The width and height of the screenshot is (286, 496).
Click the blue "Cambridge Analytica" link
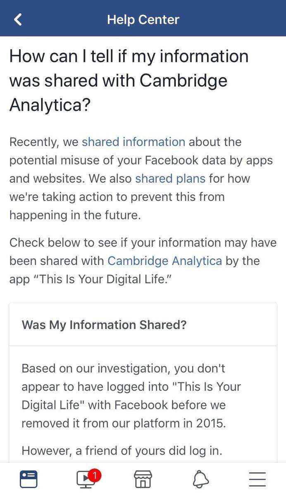[164, 261]
